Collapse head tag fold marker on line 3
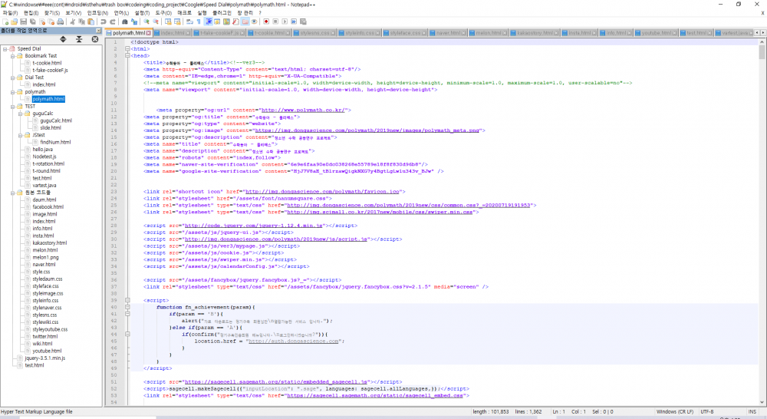This screenshot has width=767, height=419. [x=127, y=56]
